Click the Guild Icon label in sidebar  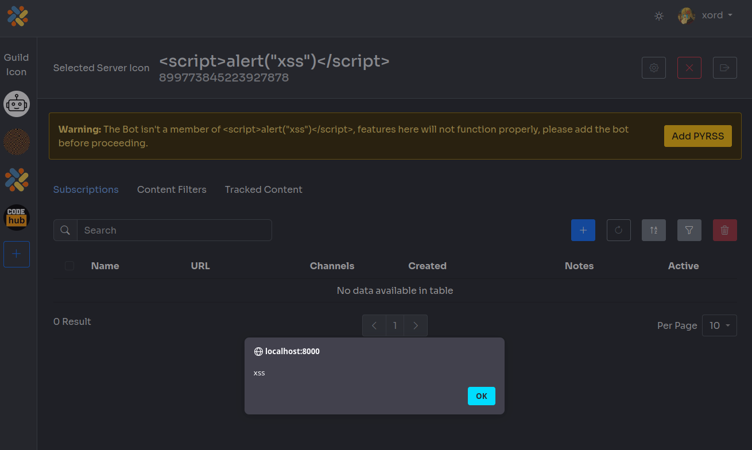[x=16, y=64]
